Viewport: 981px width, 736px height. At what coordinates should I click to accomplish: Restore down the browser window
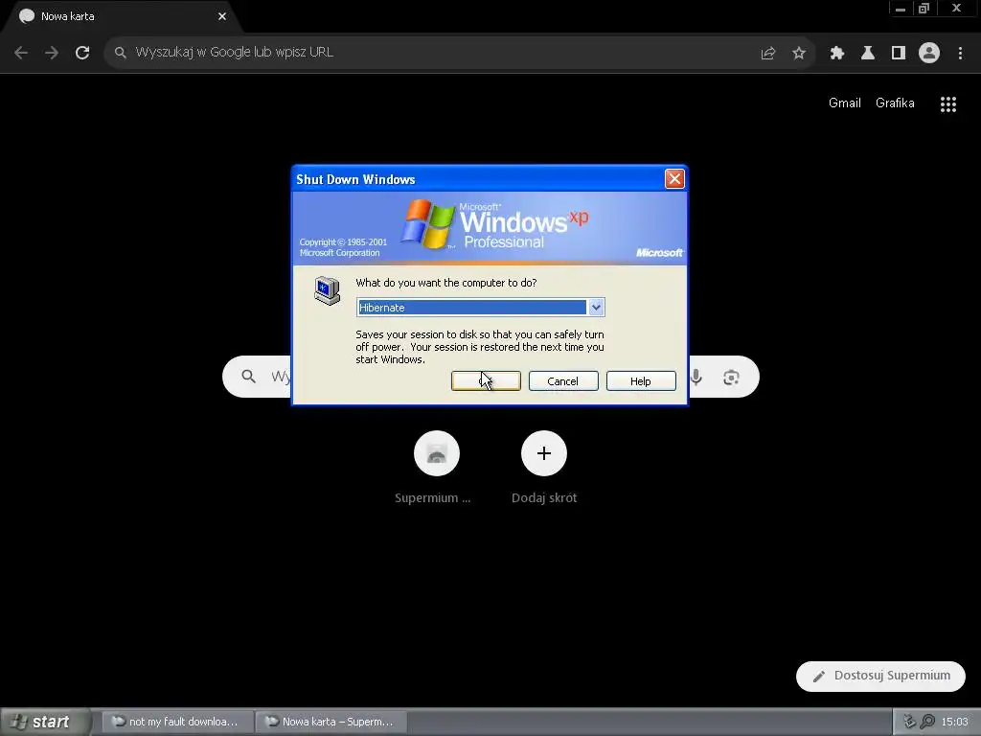pos(924,9)
